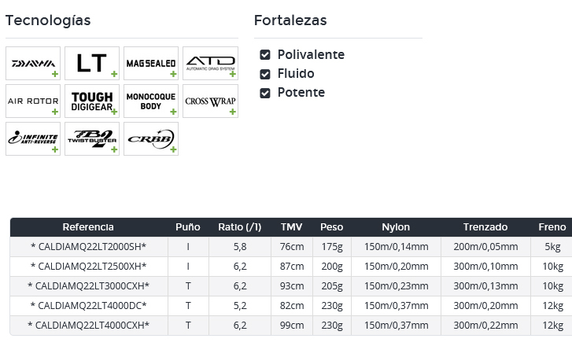Open the Daiwa technology icon
This screenshot has width=572, height=346.
click(33, 63)
